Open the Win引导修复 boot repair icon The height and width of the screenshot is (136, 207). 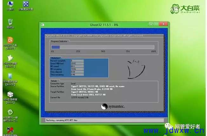click(x=10, y=95)
